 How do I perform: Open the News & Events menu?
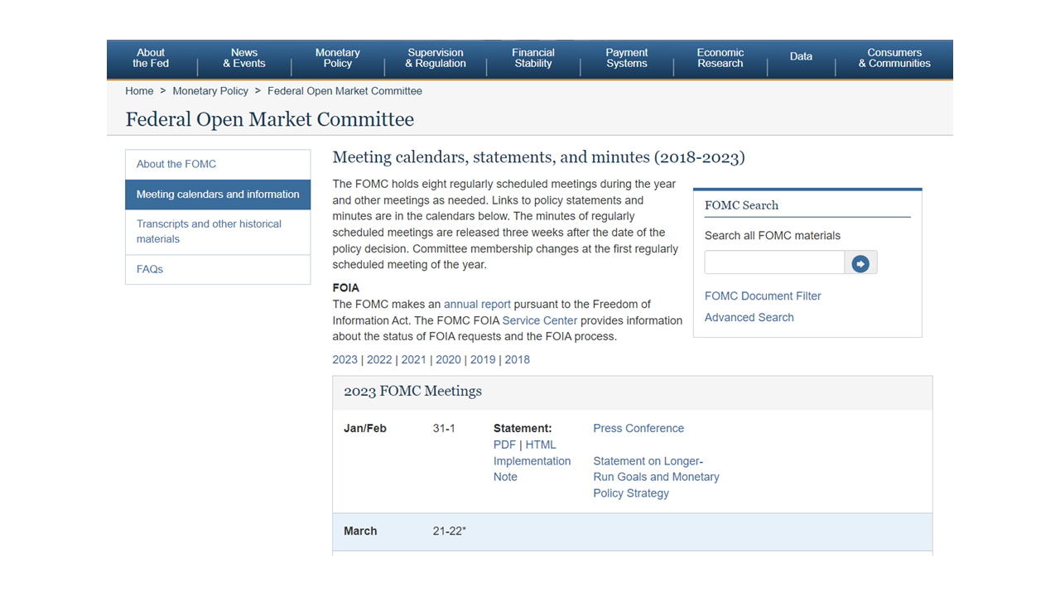click(244, 58)
